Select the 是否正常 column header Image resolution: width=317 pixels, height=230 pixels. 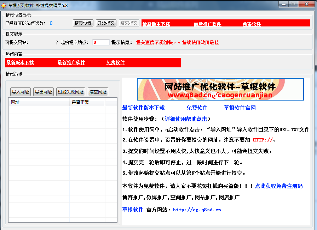coord(87,102)
